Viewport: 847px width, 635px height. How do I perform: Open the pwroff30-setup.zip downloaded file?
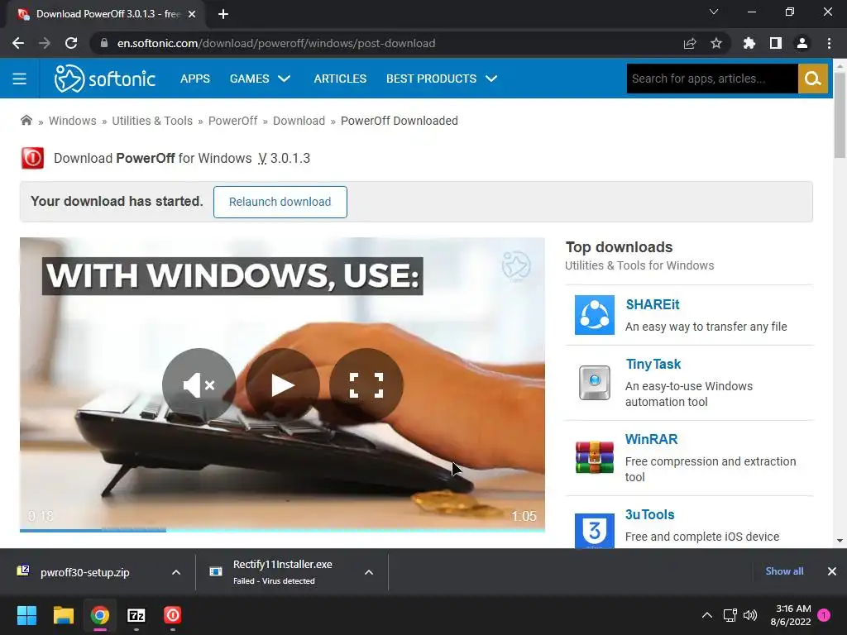tap(85, 572)
